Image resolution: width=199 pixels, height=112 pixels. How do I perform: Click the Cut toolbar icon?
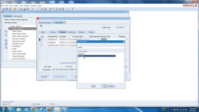pos(33,9)
